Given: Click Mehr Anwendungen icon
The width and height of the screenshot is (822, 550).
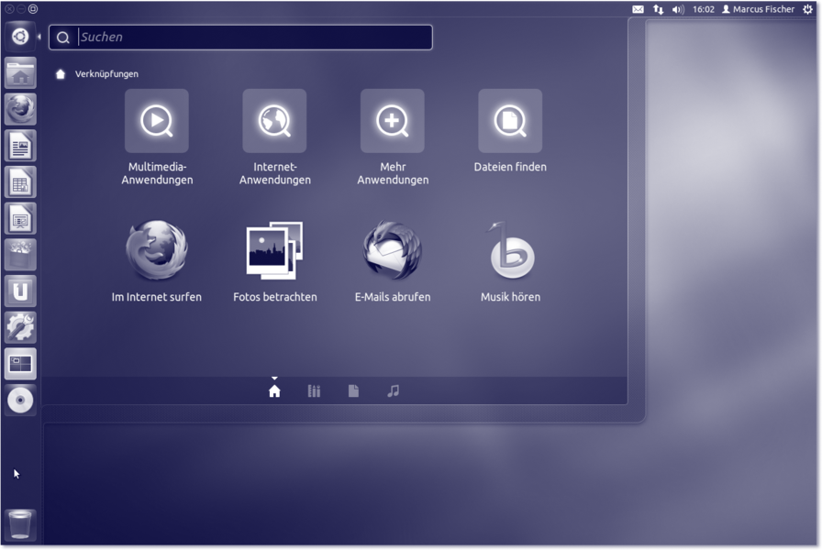Looking at the screenshot, I should (393, 121).
